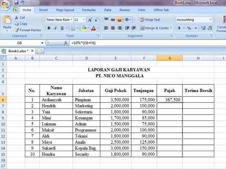Click the Office Button orb

coord(5,5)
